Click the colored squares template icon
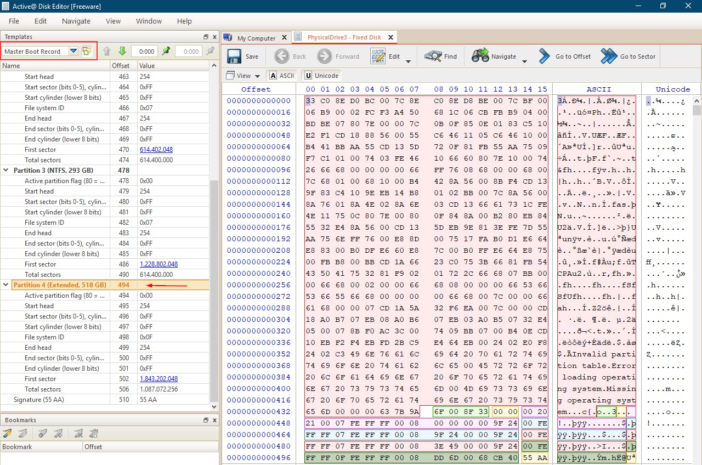702x465 pixels. click(x=87, y=51)
